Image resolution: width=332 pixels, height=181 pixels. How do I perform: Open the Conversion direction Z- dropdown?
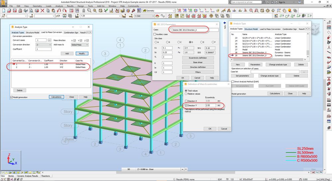coord(44,45)
